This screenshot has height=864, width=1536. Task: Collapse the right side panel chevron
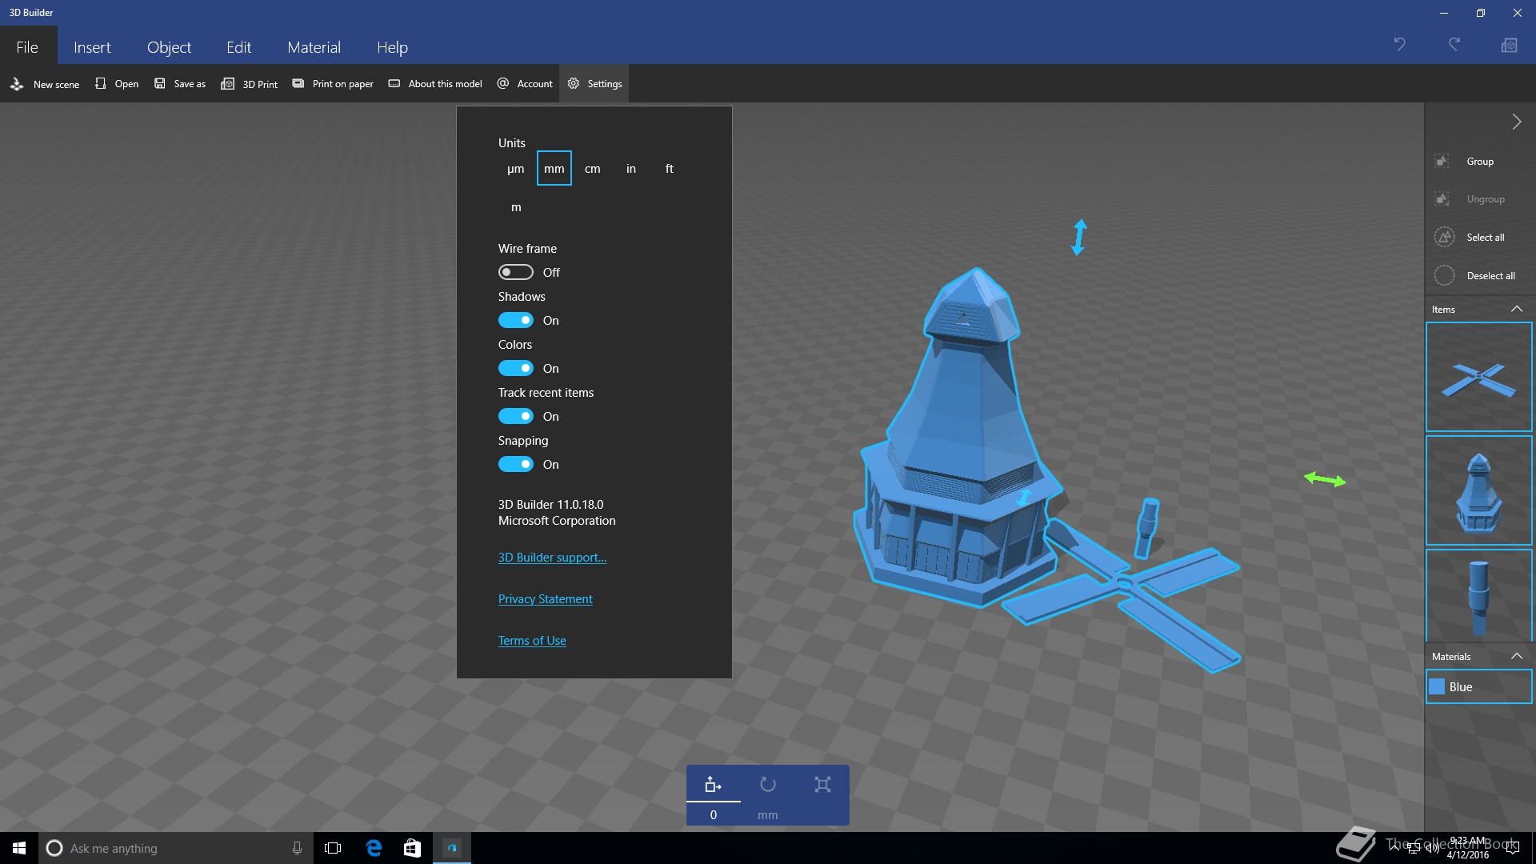[x=1516, y=122]
